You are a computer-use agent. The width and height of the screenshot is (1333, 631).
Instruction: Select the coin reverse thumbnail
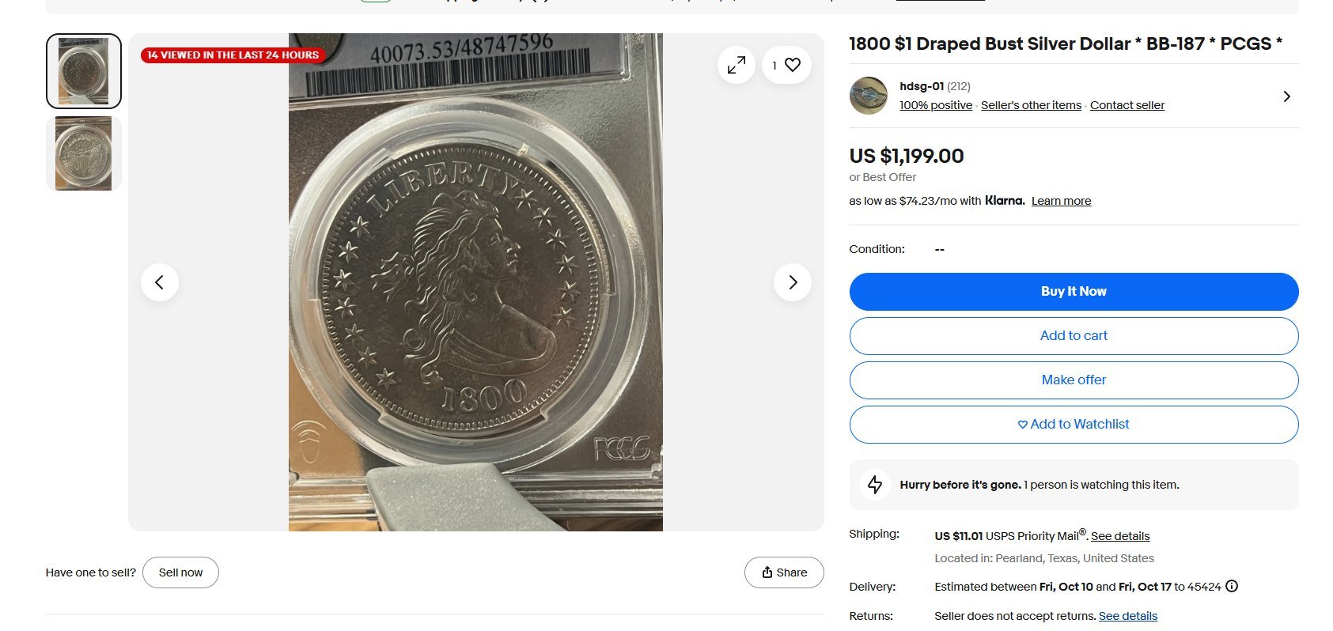84,153
